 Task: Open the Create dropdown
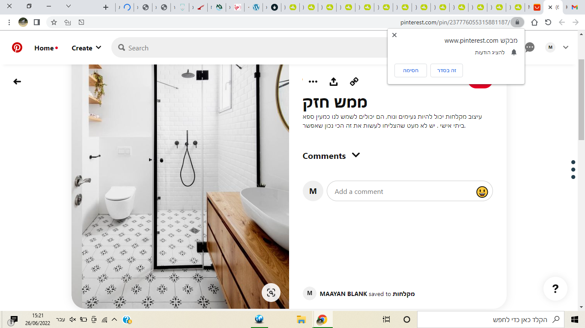pyautogui.click(x=86, y=48)
